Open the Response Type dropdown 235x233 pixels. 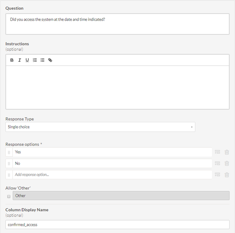click(100, 127)
